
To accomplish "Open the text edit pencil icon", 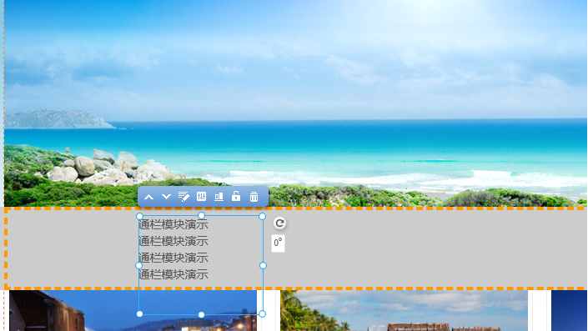I will click(x=183, y=197).
